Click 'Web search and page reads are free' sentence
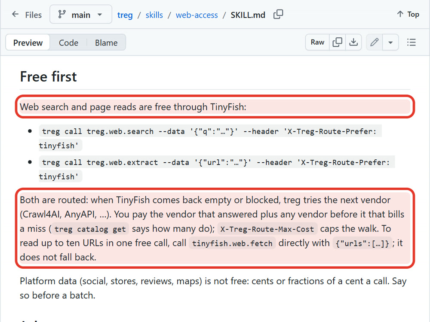The height and width of the screenshot is (322, 430). (133, 107)
